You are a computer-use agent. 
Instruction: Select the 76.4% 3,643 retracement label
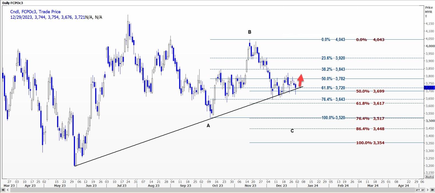click(x=333, y=99)
